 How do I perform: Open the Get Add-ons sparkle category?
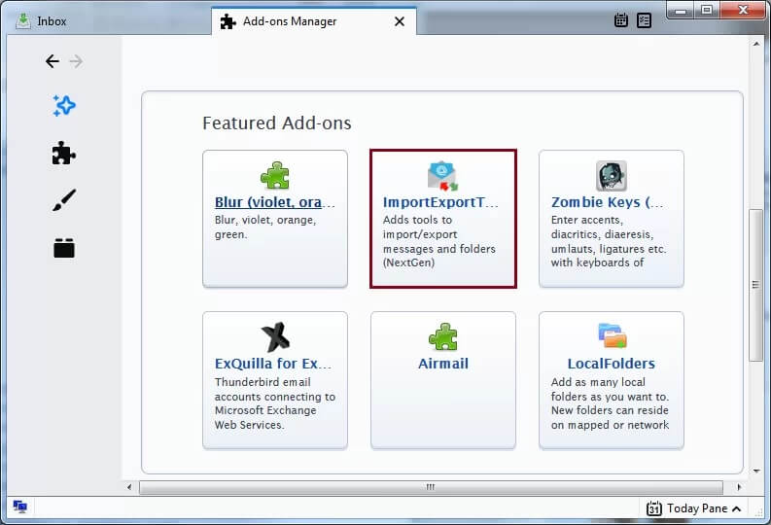(64, 105)
